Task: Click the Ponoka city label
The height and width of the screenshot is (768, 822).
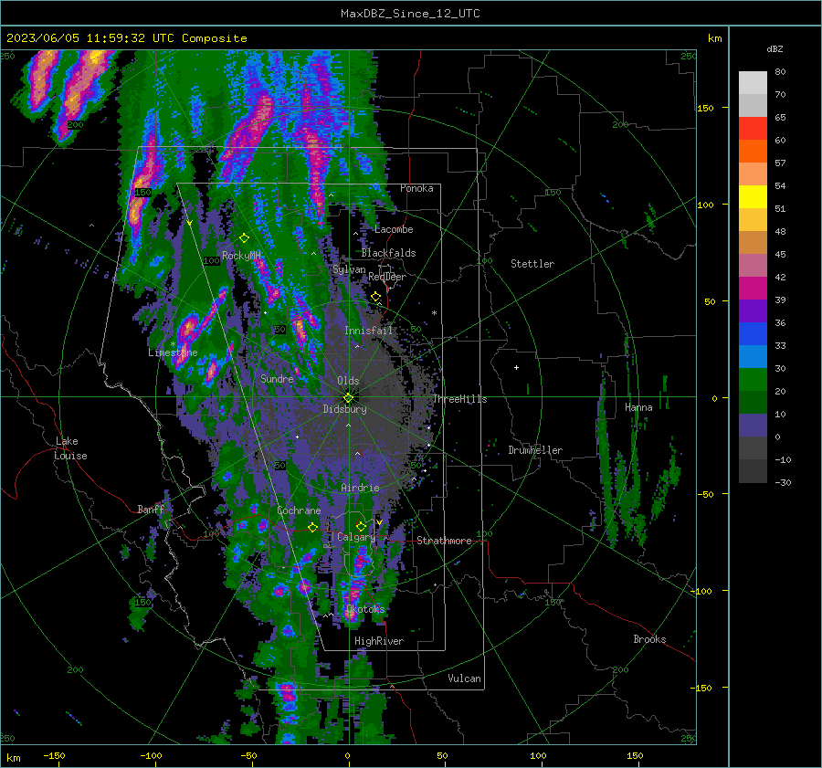Action: pyautogui.click(x=416, y=188)
